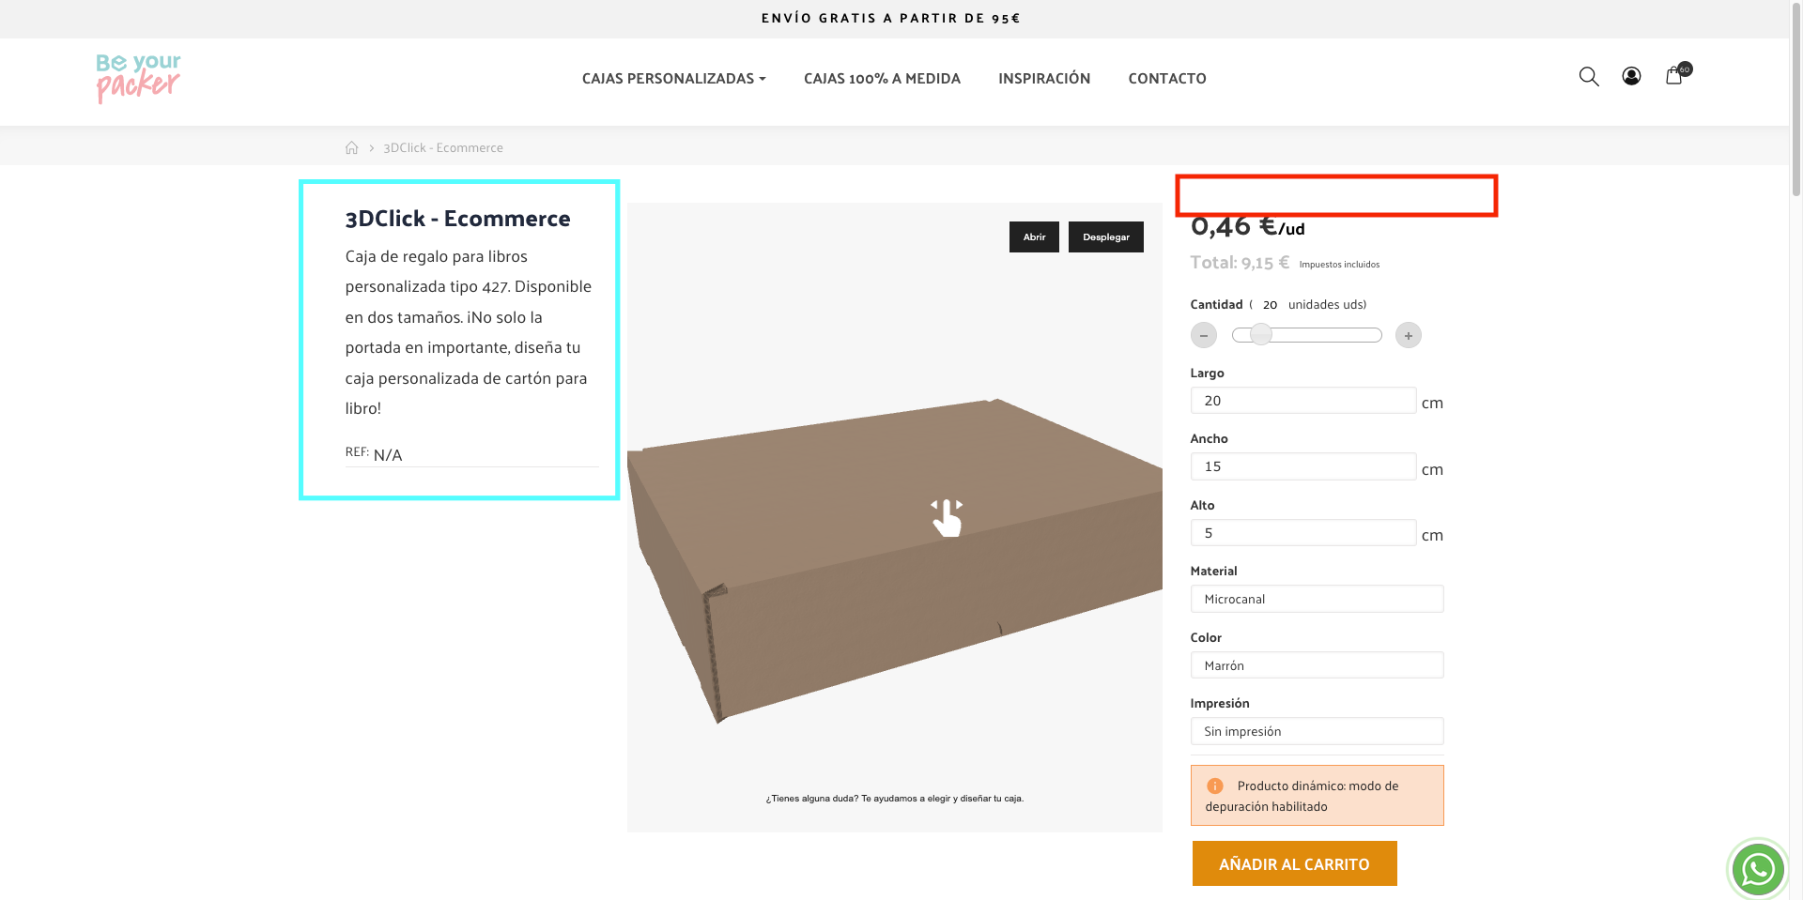
Task: Click the Largo input field
Action: (1303, 401)
